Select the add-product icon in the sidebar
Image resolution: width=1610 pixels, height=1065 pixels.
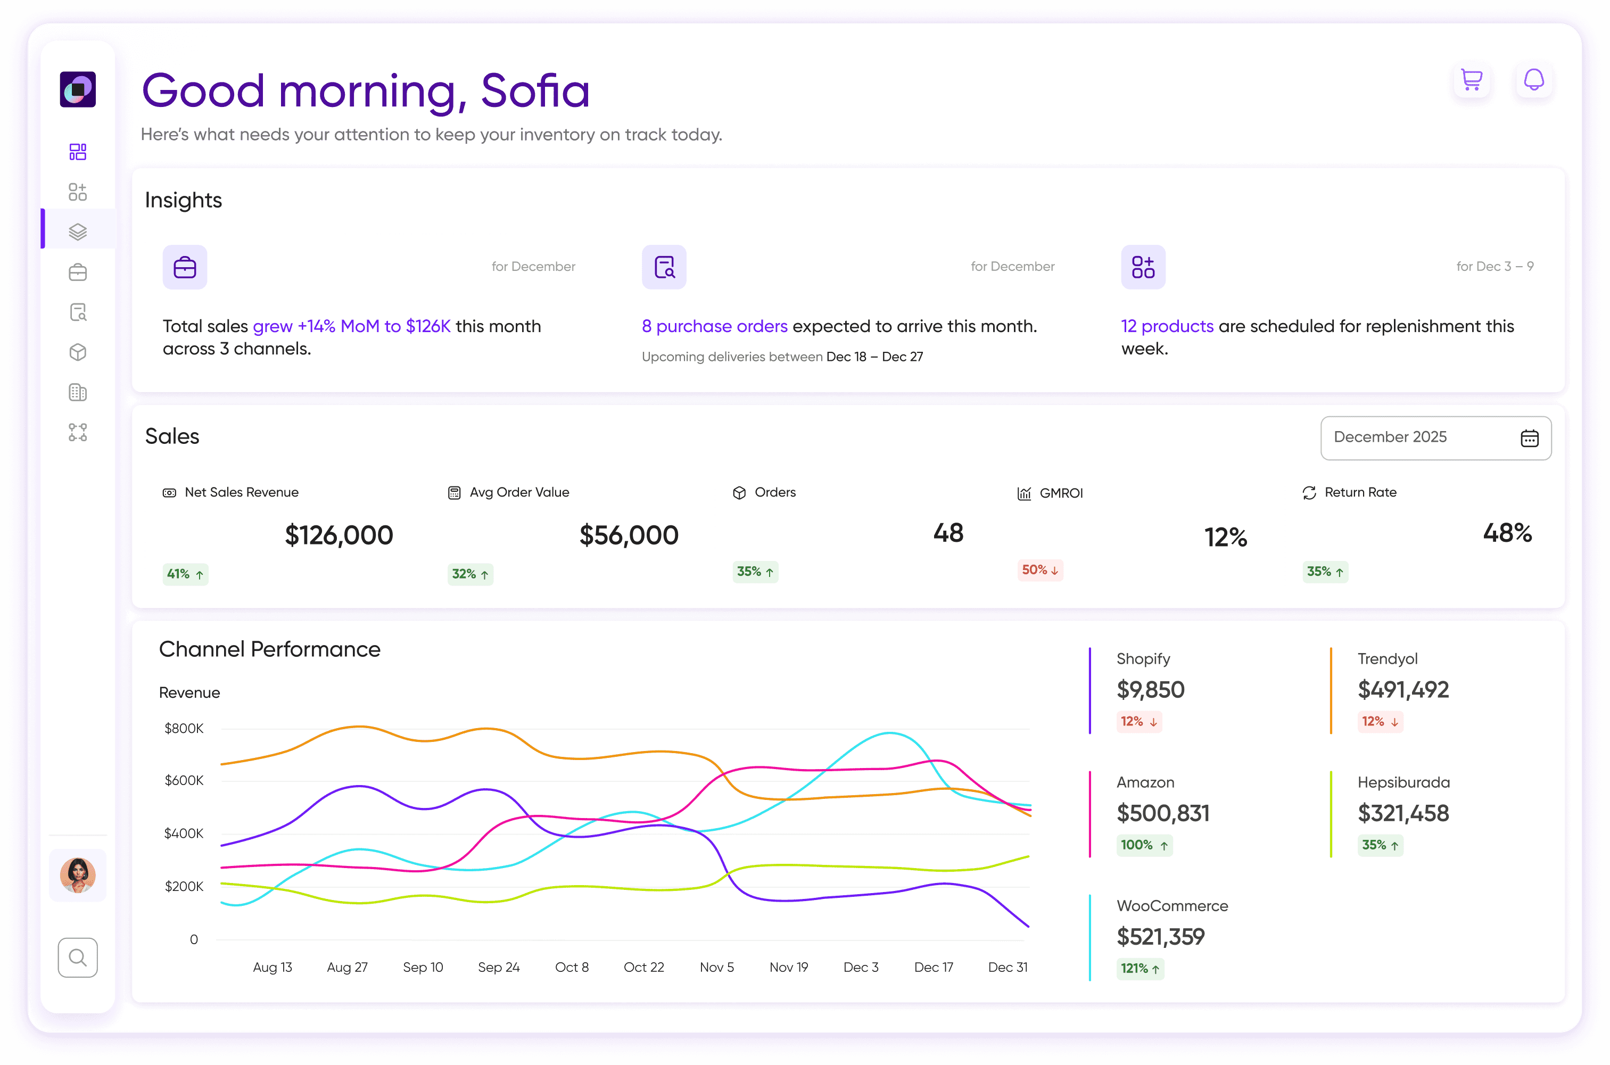[x=78, y=192]
